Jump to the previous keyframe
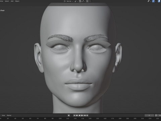This screenshot has height=121, width=161. coord(77,115)
